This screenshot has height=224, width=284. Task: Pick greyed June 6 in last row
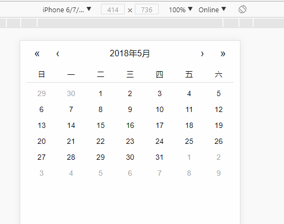(x=130, y=173)
